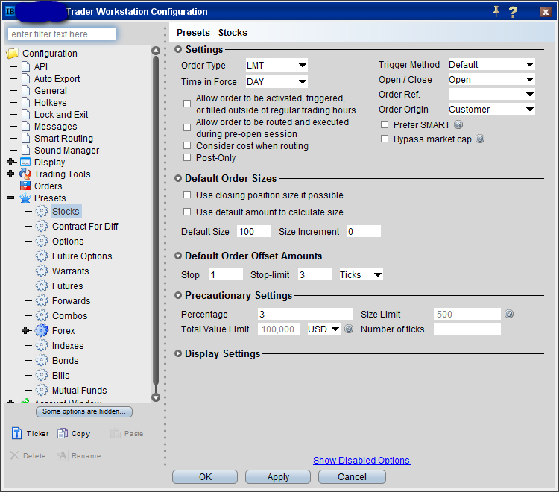
Task: Click tree scrollbar down arrow
Action: coord(156,397)
